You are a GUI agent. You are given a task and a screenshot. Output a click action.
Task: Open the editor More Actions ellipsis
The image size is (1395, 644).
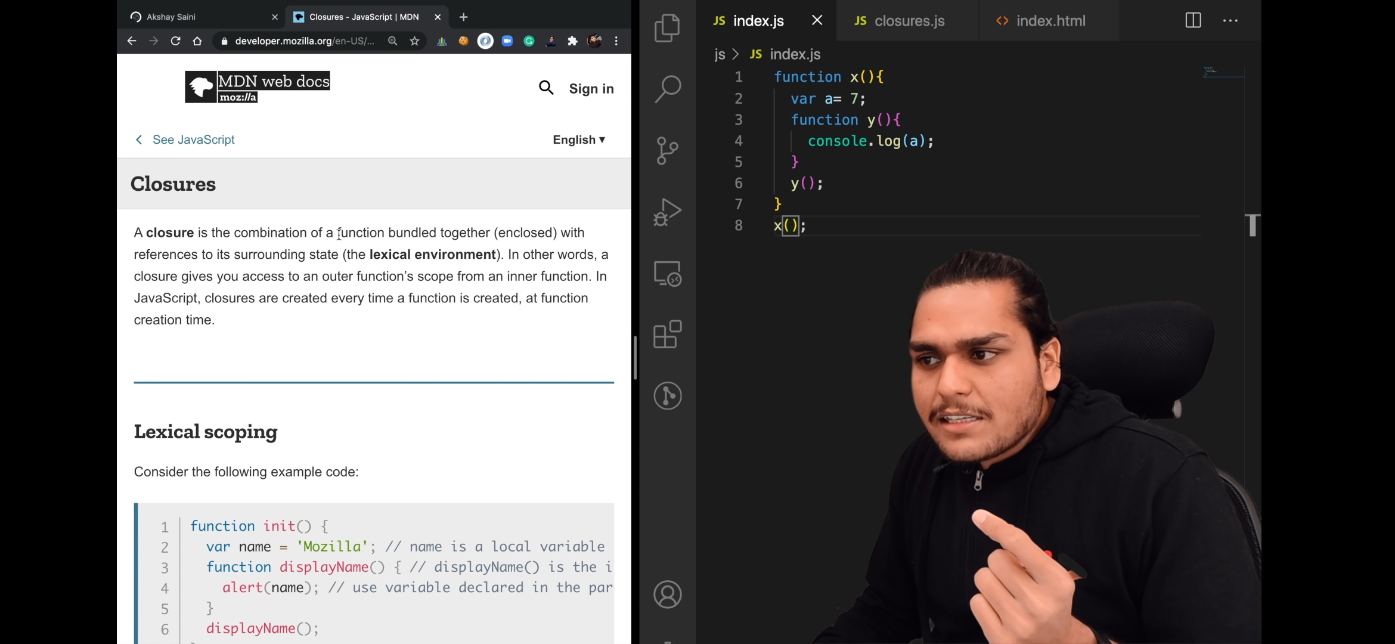tap(1230, 21)
